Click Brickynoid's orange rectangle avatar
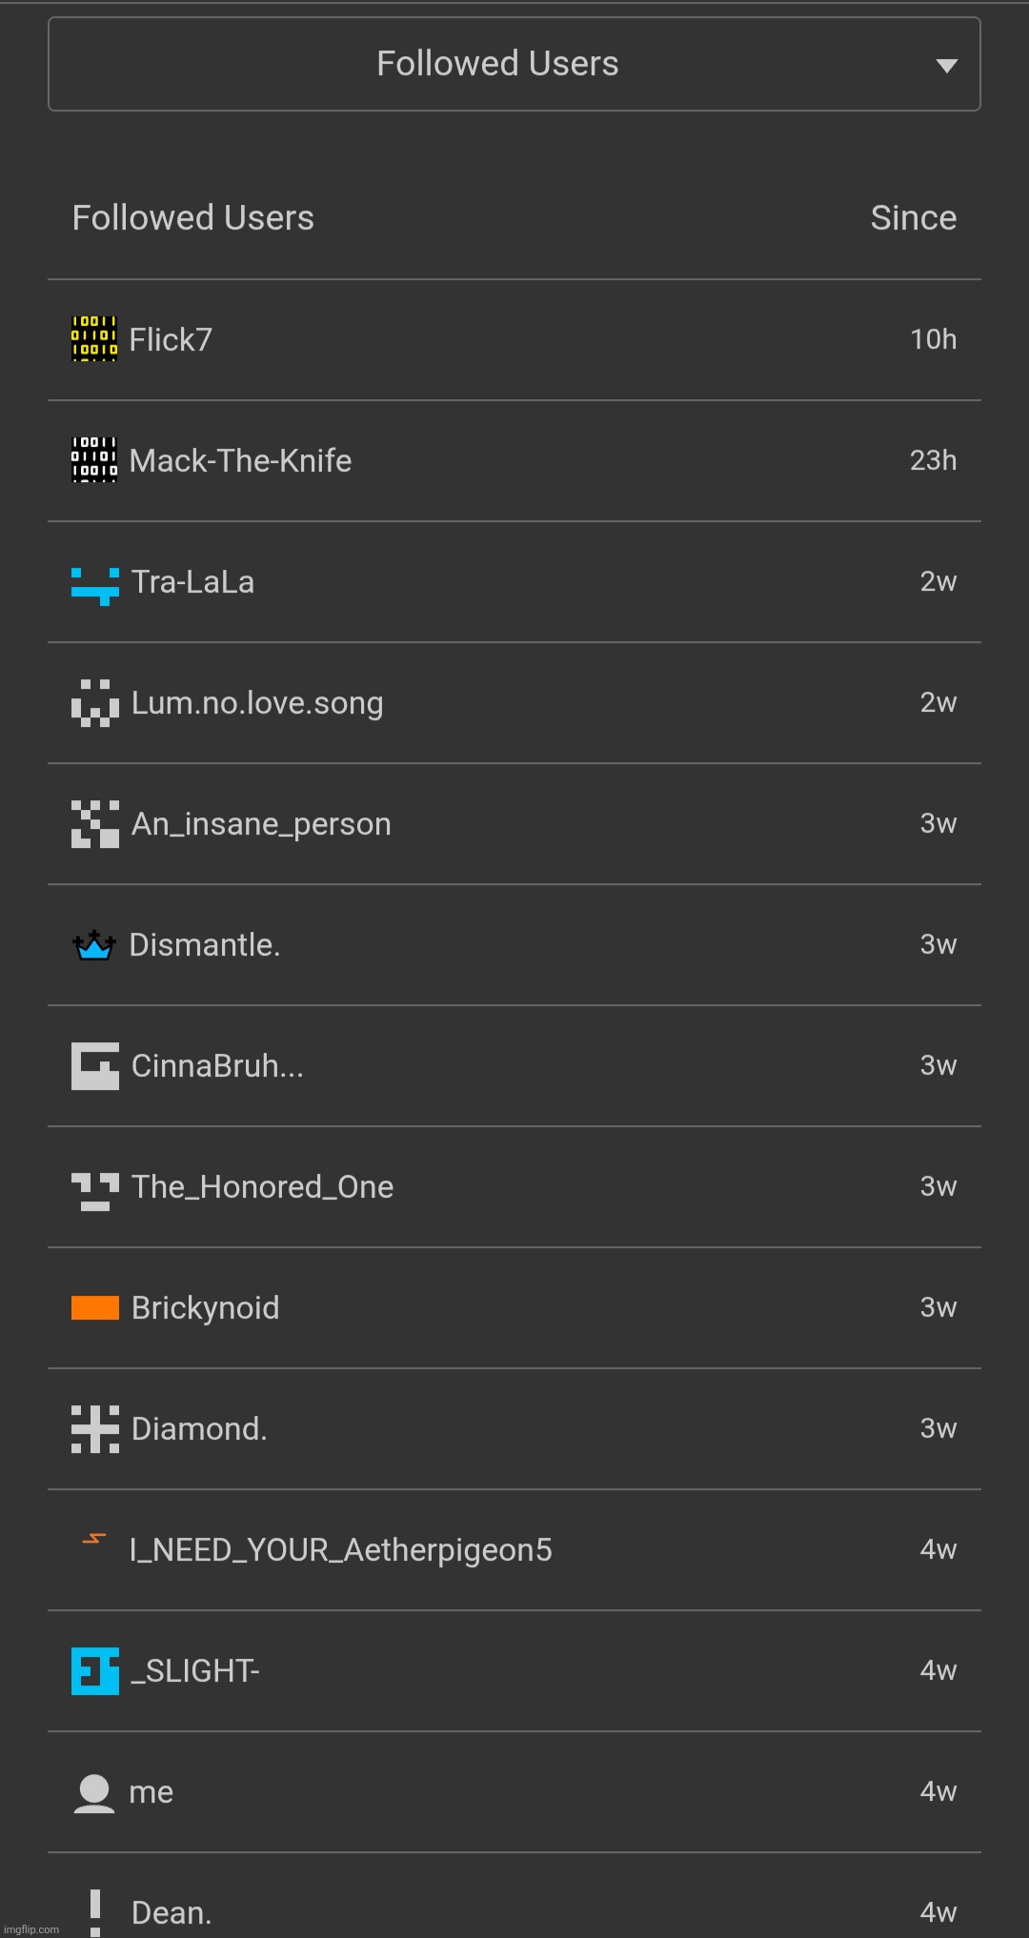Viewport: 1029px width, 1938px height. [95, 1308]
